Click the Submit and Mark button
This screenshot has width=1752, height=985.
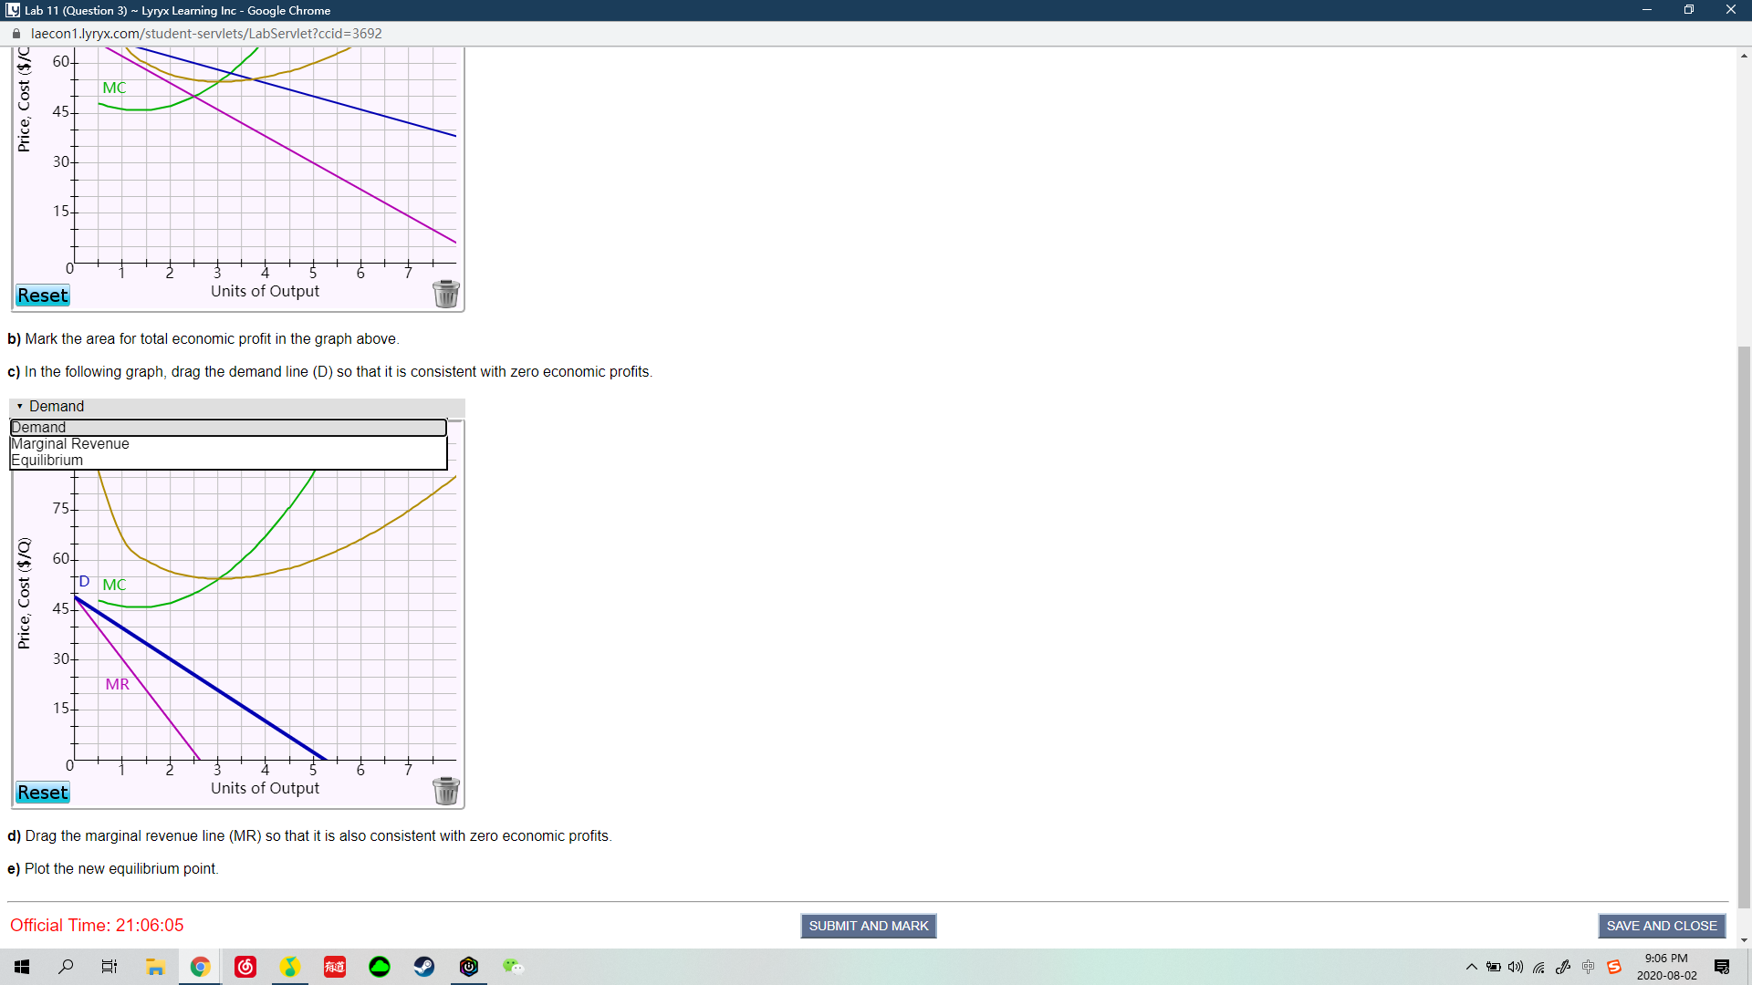869,925
